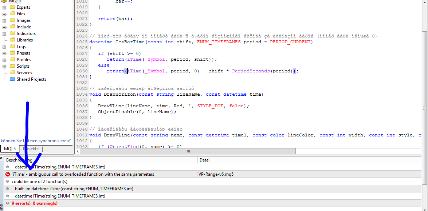This screenshot has width=428, height=211.
Task: Click the Indicators folder icon
Action: 12,33
